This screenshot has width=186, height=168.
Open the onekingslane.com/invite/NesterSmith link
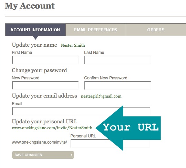coord(52,128)
